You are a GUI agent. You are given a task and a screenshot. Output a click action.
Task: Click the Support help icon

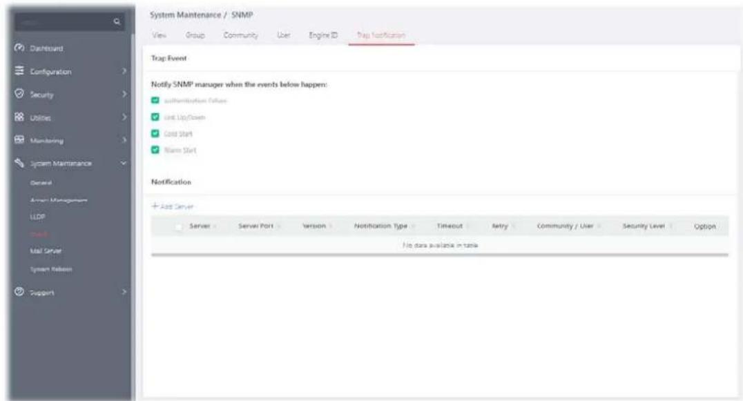(x=19, y=292)
